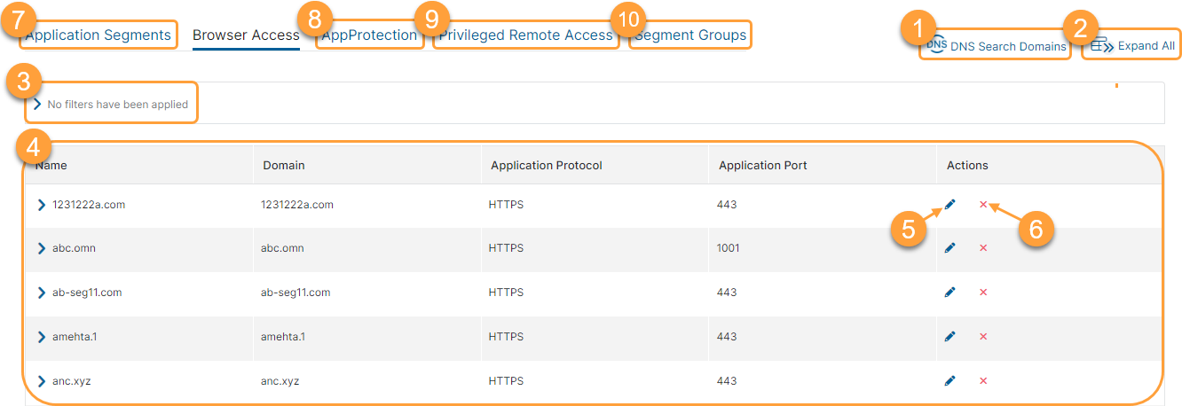Image resolution: width=1182 pixels, height=406 pixels.
Task: Click the Application Protocol column header
Action: (x=547, y=166)
